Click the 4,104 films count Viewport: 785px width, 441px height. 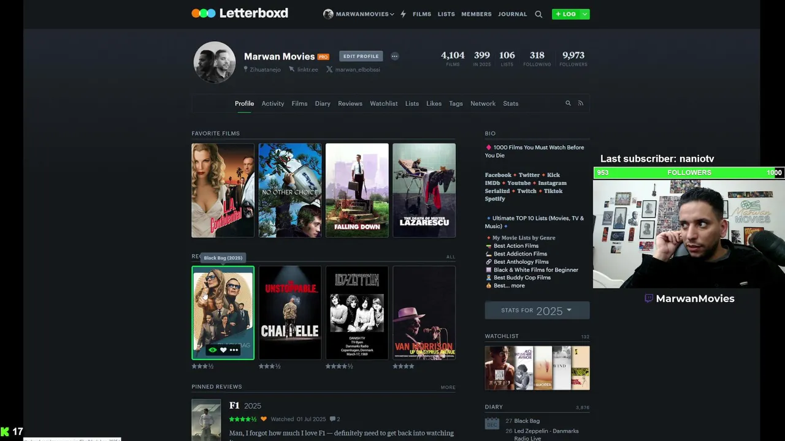[x=453, y=58]
